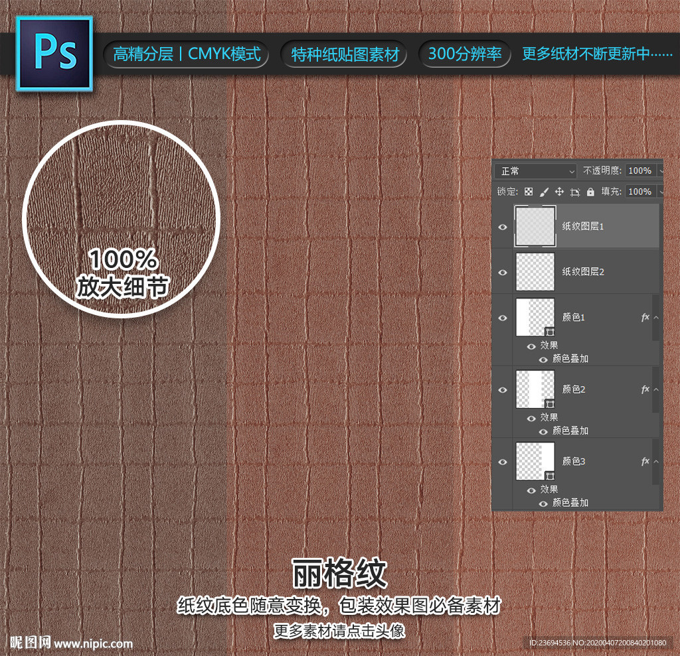Screen dimensions: 680x656
Task: Hide 颜色叠加 effect under 颜色3
Action: coord(543,503)
